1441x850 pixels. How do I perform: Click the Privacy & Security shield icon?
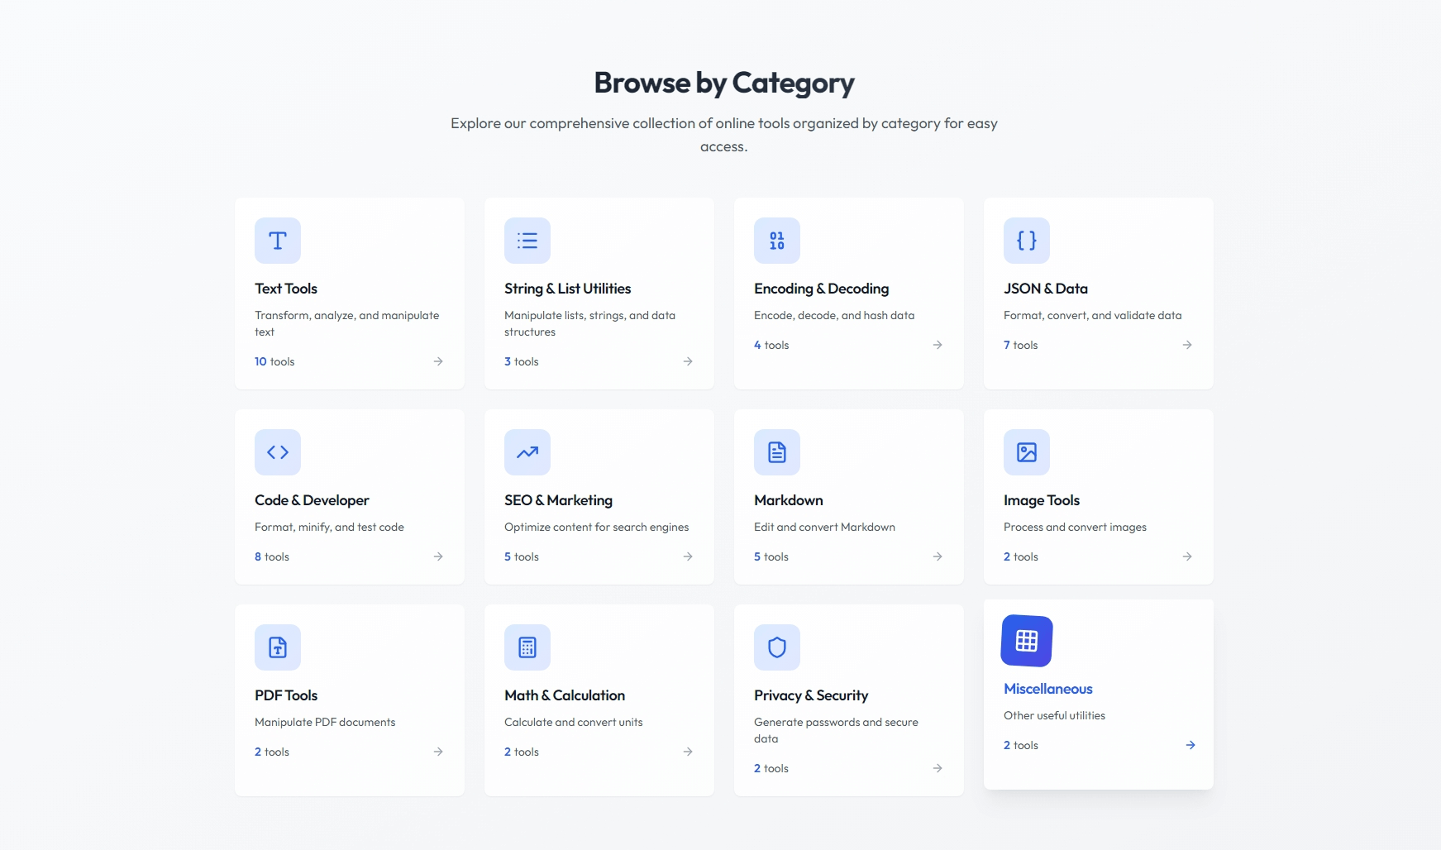point(777,647)
